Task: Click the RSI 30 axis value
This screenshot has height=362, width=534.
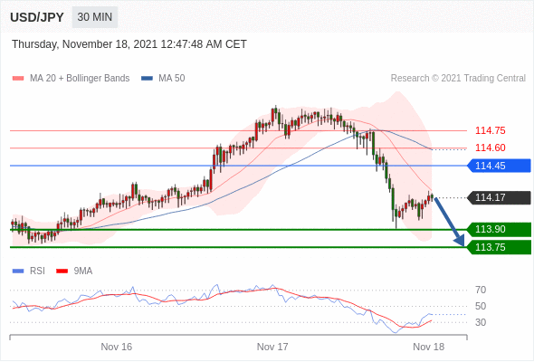Action: pos(481,322)
